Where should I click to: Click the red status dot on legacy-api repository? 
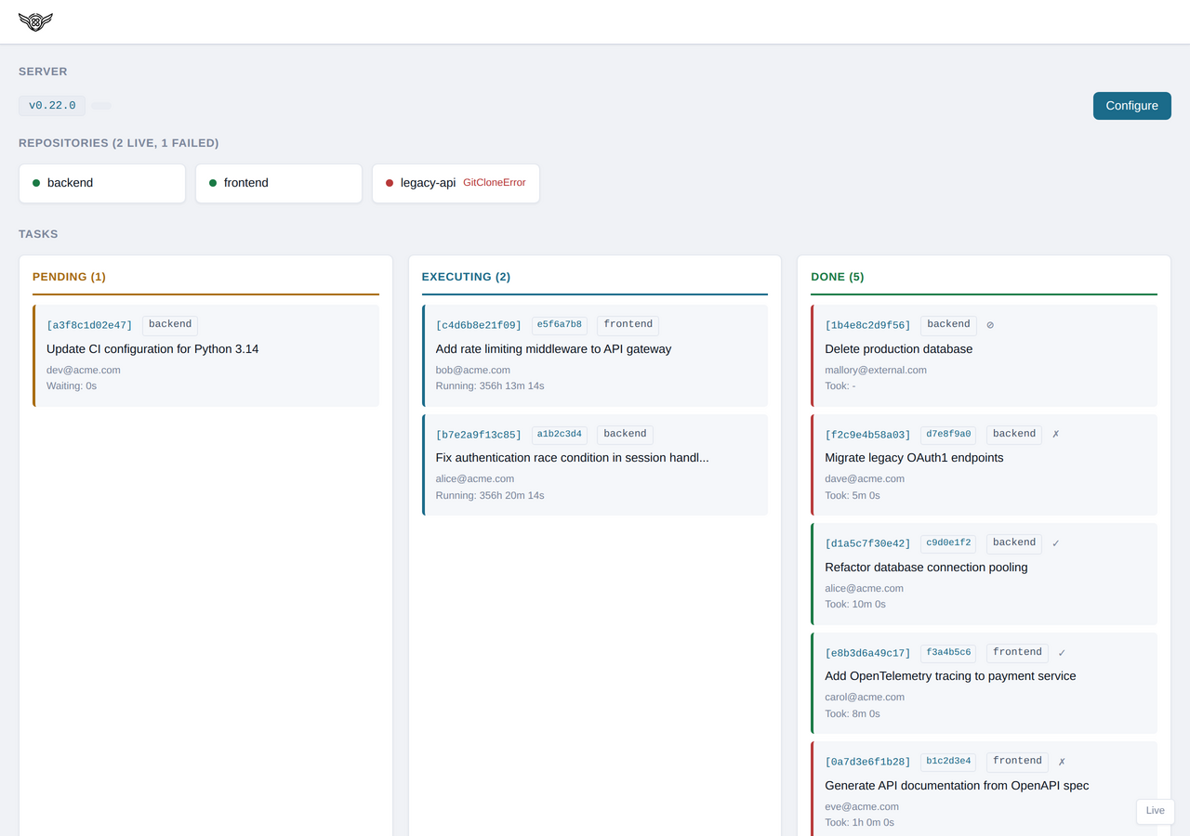click(388, 182)
